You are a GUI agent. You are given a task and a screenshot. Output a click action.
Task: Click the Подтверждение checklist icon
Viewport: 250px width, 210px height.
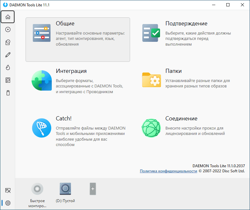coord(151,33)
